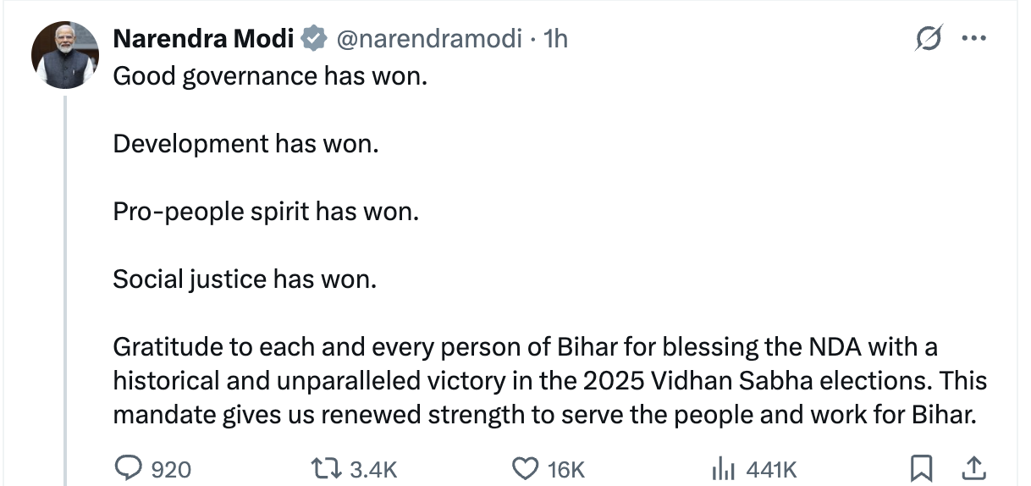Click the 1h timestamp link

[x=555, y=39]
